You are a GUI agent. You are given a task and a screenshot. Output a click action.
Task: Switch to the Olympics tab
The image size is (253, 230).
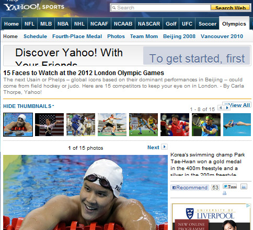(x=234, y=23)
